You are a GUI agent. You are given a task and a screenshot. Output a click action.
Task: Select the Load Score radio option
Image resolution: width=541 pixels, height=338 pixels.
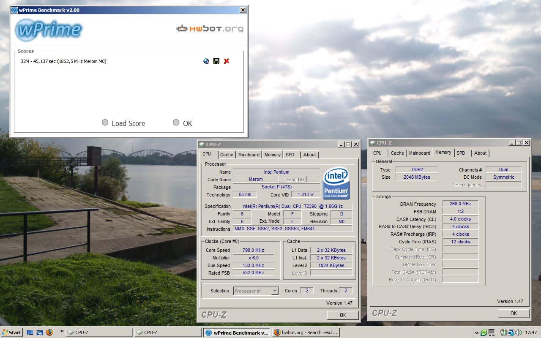click(x=105, y=123)
